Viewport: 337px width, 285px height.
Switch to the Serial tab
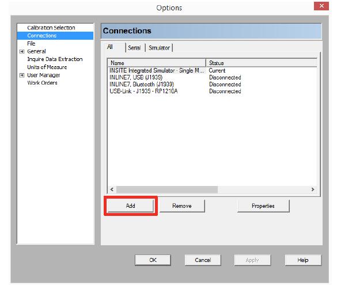point(134,48)
